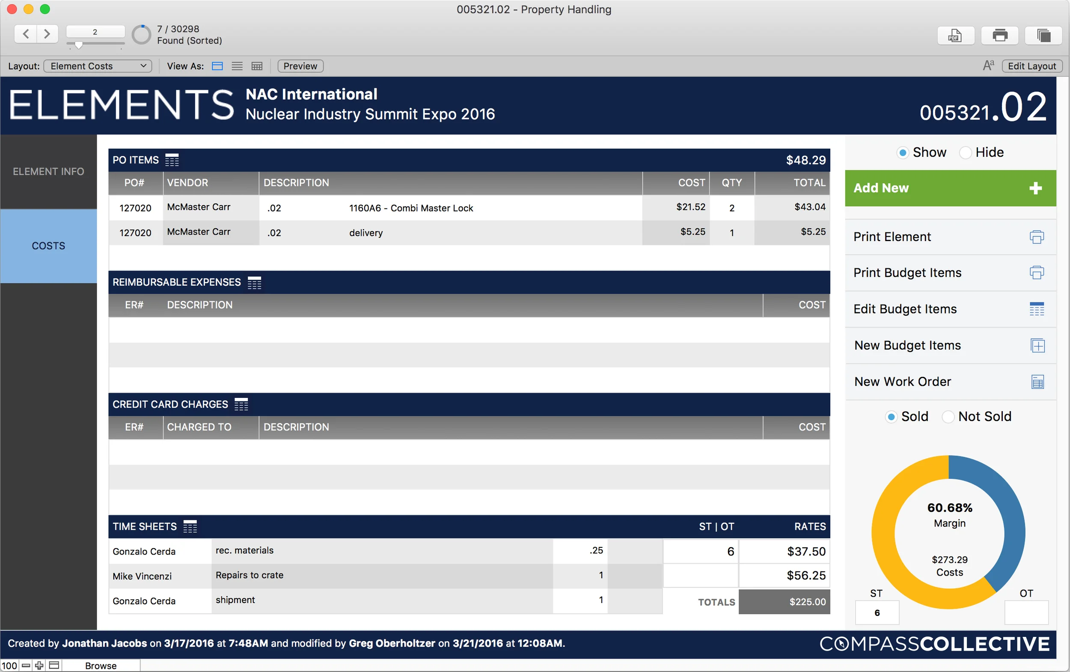Switch to List view icon
The image size is (1070, 672).
[237, 66]
